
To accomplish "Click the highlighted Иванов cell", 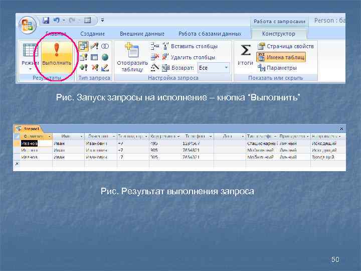I will [37, 144].
